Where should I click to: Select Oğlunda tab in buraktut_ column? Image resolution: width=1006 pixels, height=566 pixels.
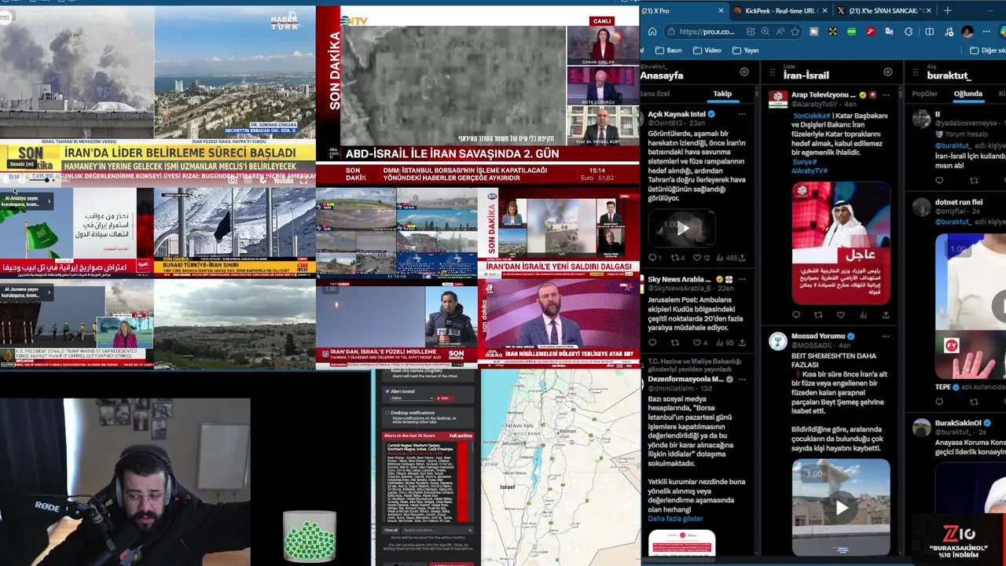[968, 94]
